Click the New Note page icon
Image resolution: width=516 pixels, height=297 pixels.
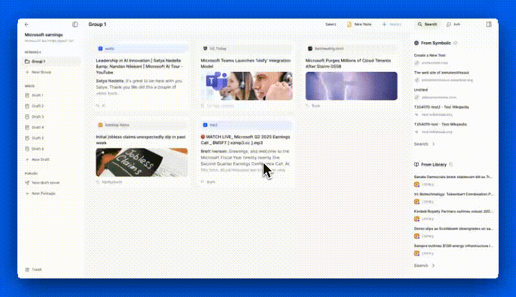tap(349, 24)
